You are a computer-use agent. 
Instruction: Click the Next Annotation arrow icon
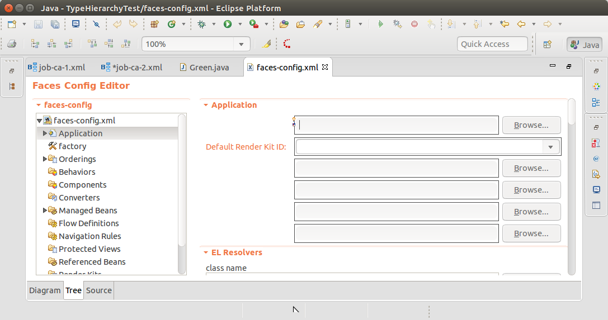click(451, 24)
